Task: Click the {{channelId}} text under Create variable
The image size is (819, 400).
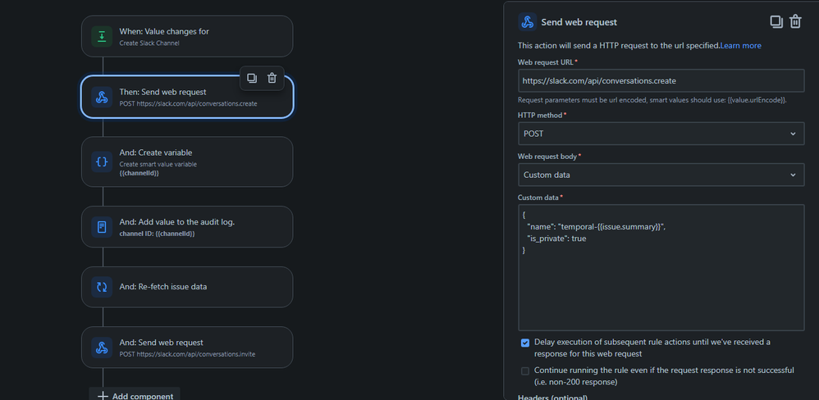Action: (x=139, y=173)
